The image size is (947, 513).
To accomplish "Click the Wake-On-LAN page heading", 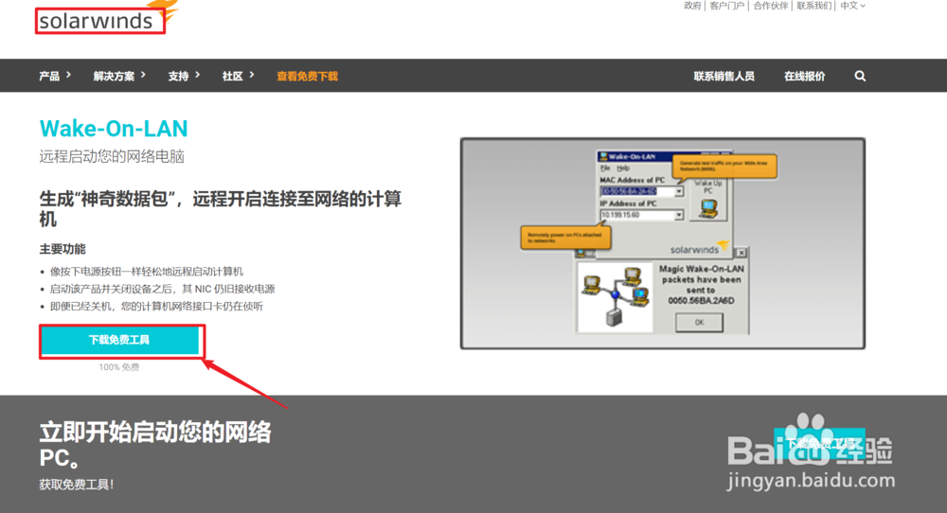I will [114, 129].
